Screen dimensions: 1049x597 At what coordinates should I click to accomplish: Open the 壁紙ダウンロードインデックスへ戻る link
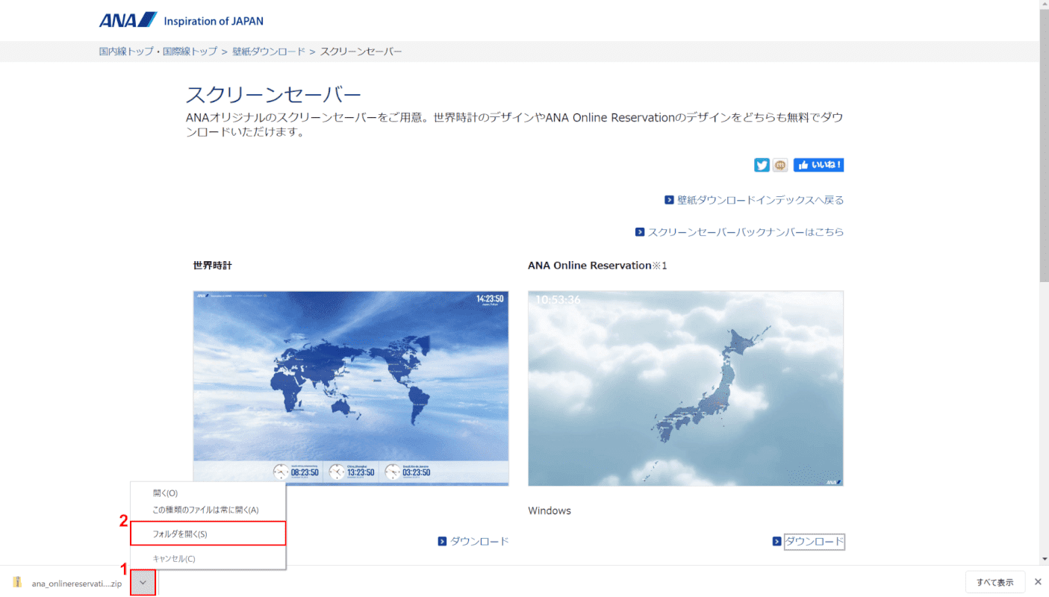(x=760, y=200)
